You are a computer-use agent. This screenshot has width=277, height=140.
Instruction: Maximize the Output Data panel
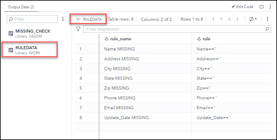point(262,7)
